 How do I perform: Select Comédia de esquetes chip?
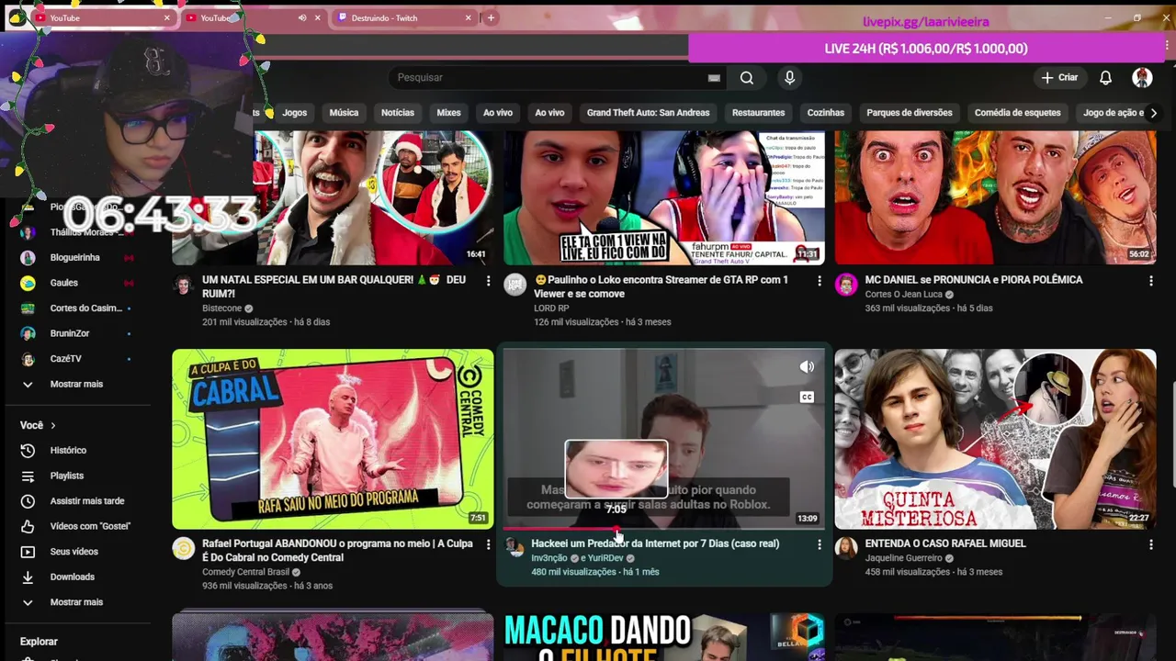coord(1017,113)
